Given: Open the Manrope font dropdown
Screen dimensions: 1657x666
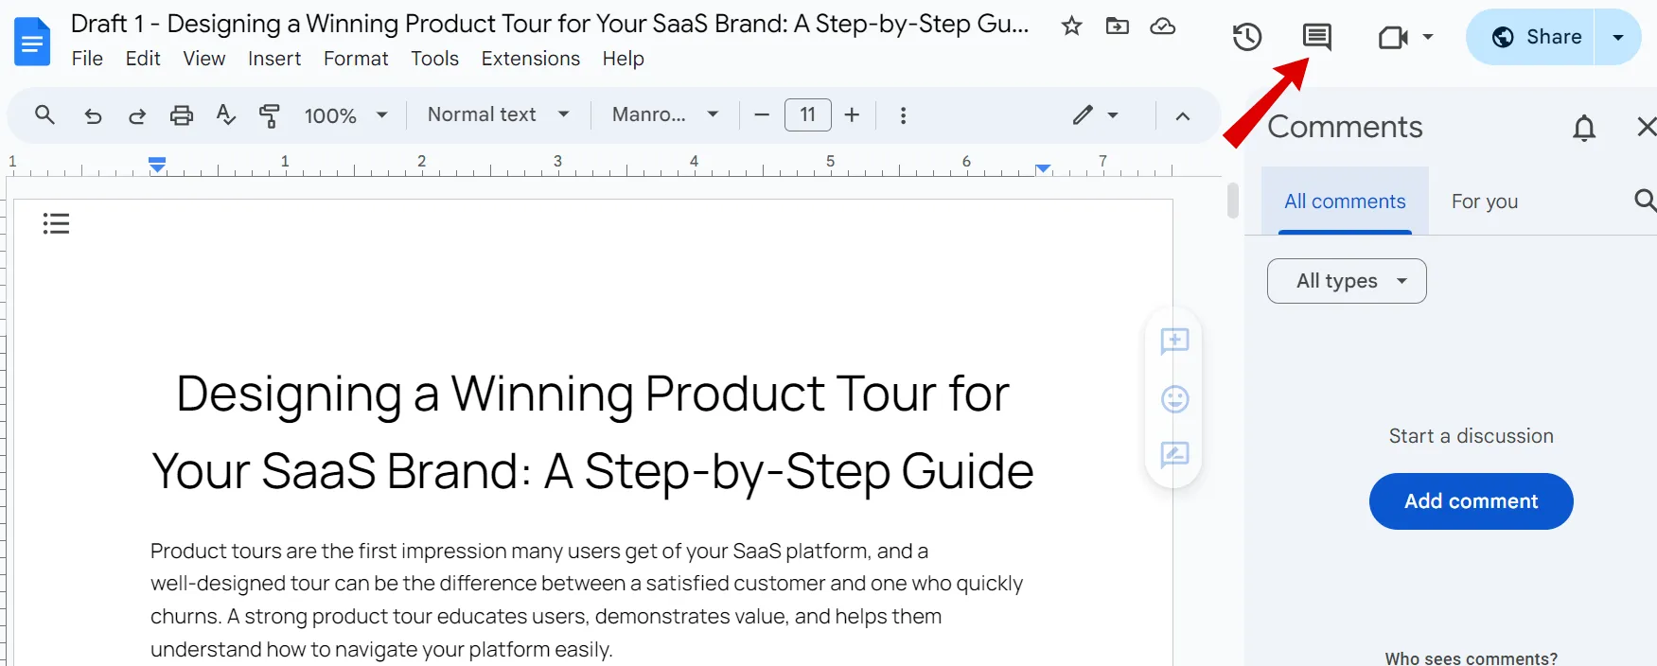Looking at the screenshot, I should click(x=665, y=114).
